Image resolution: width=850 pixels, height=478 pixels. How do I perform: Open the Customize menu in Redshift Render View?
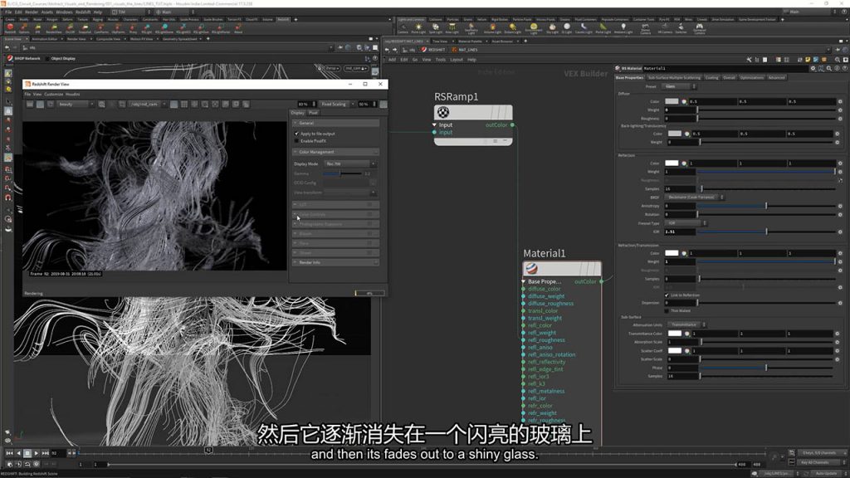[x=54, y=95]
